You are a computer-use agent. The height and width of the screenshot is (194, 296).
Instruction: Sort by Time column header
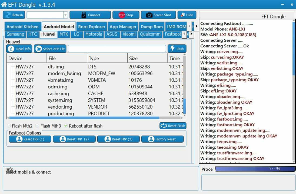coord(175,58)
